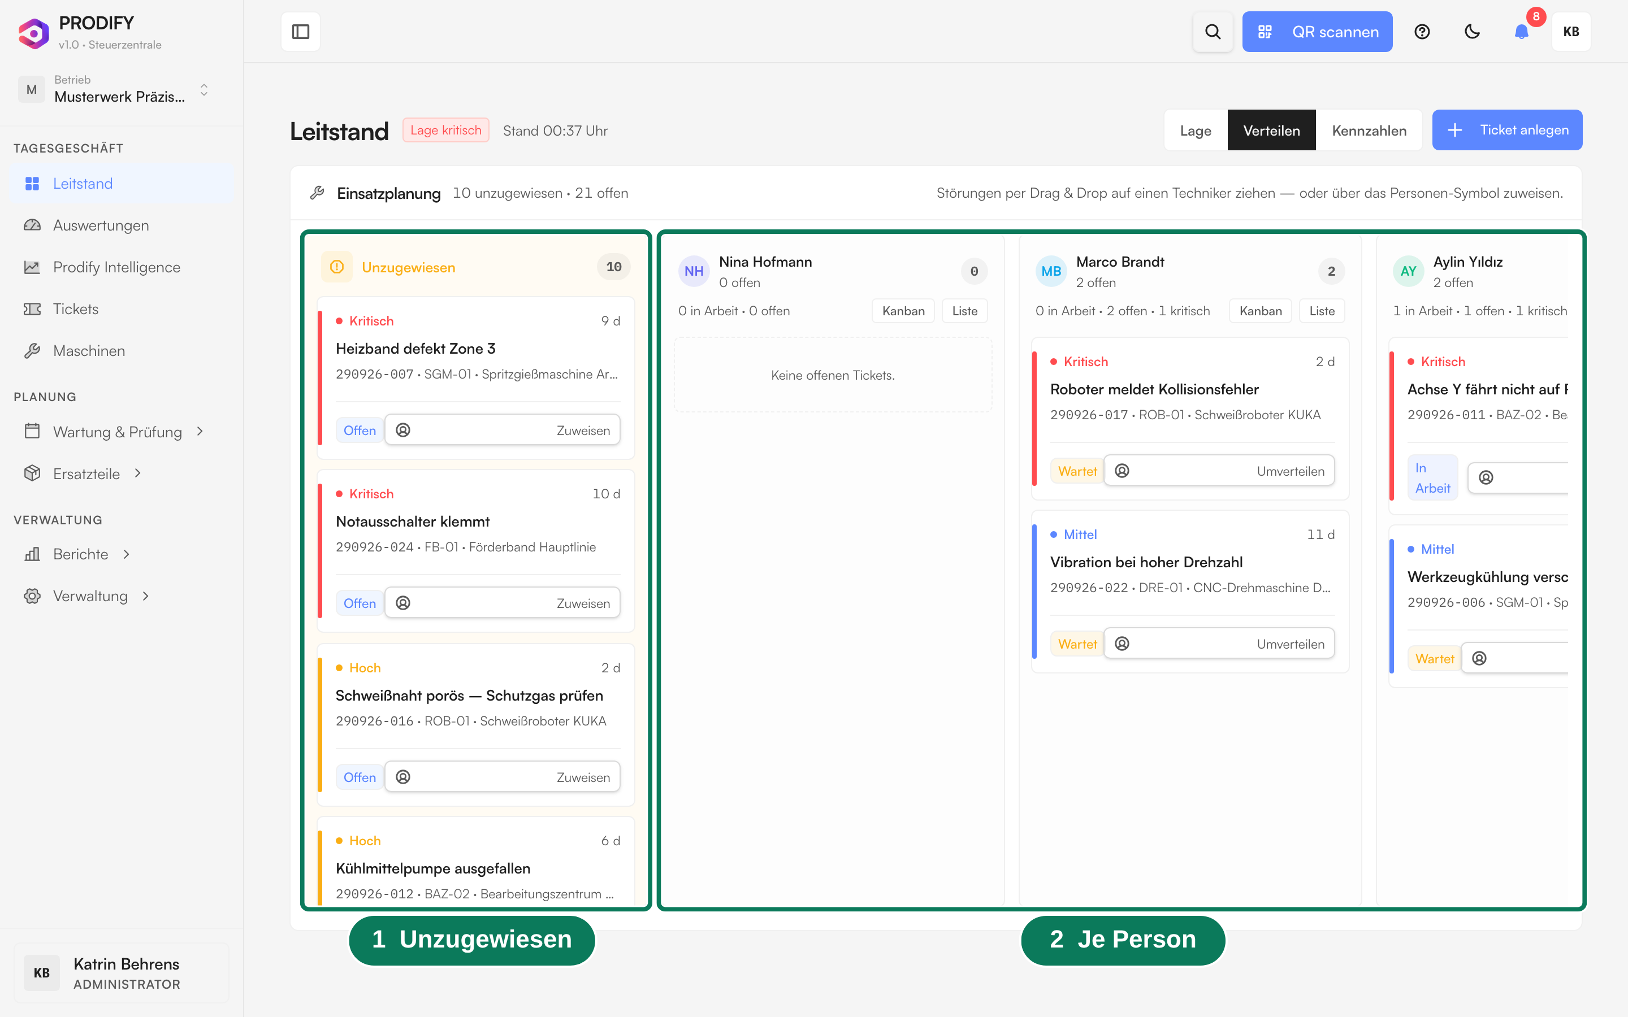Click person icon on Schweißnaht porös card
The width and height of the screenshot is (1628, 1017).
coord(403,777)
